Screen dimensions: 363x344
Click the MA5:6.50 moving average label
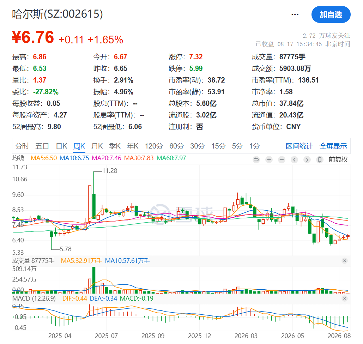point(44,158)
